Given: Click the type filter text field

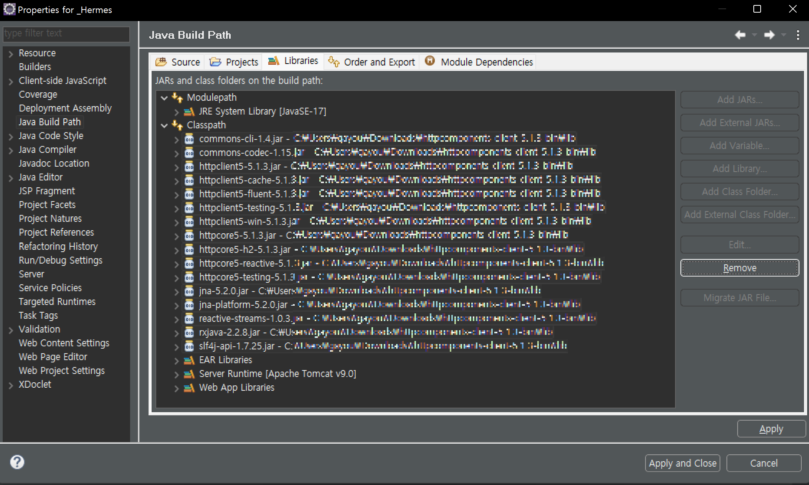Looking at the screenshot, I should 66,33.
